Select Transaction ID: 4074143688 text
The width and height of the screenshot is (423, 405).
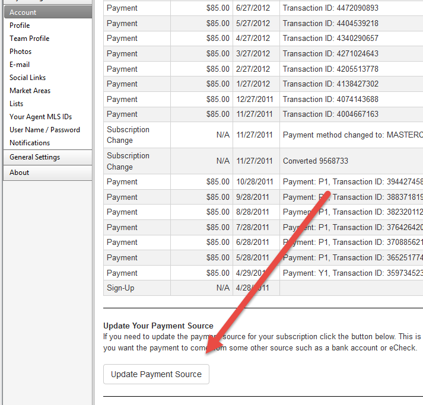(330, 99)
